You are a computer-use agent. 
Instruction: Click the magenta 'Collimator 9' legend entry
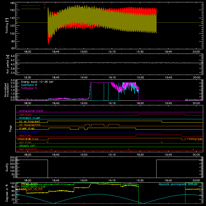click(29, 88)
